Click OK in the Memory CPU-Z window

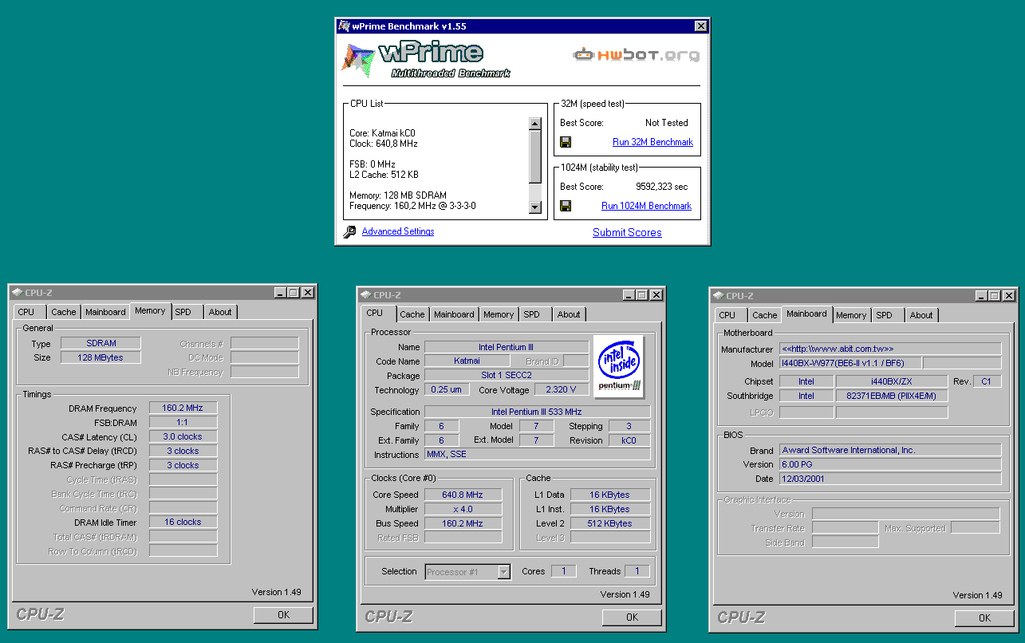pos(283,615)
